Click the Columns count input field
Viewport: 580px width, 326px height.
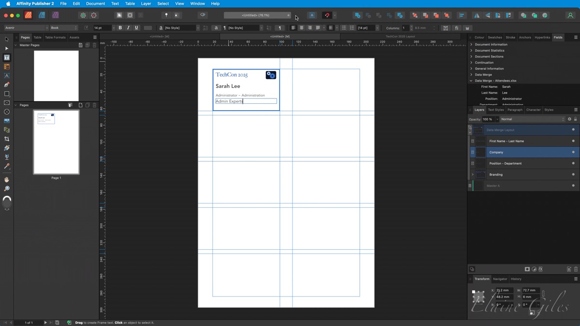point(405,28)
